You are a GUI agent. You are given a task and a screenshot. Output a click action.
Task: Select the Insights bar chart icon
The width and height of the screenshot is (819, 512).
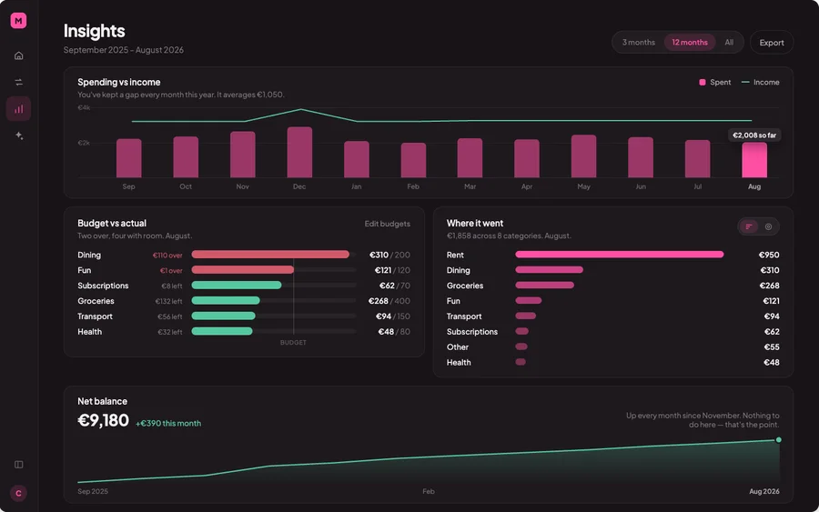(19, 109)
